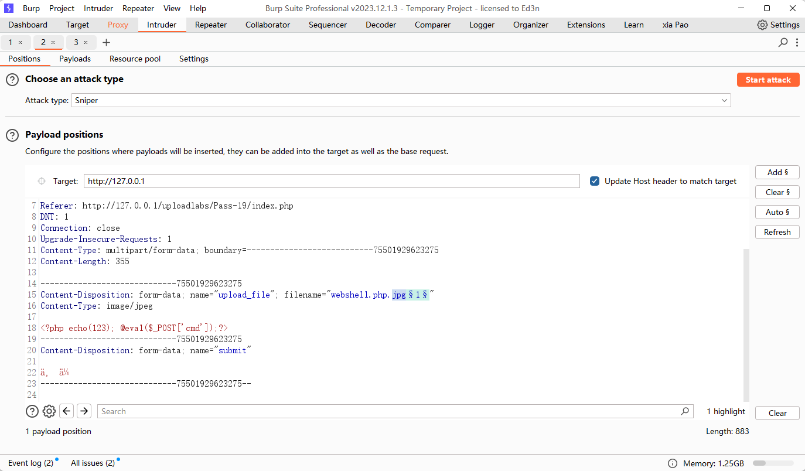Click the Add § button
Viewport: 805px width, 471px height.
point(777,172)
